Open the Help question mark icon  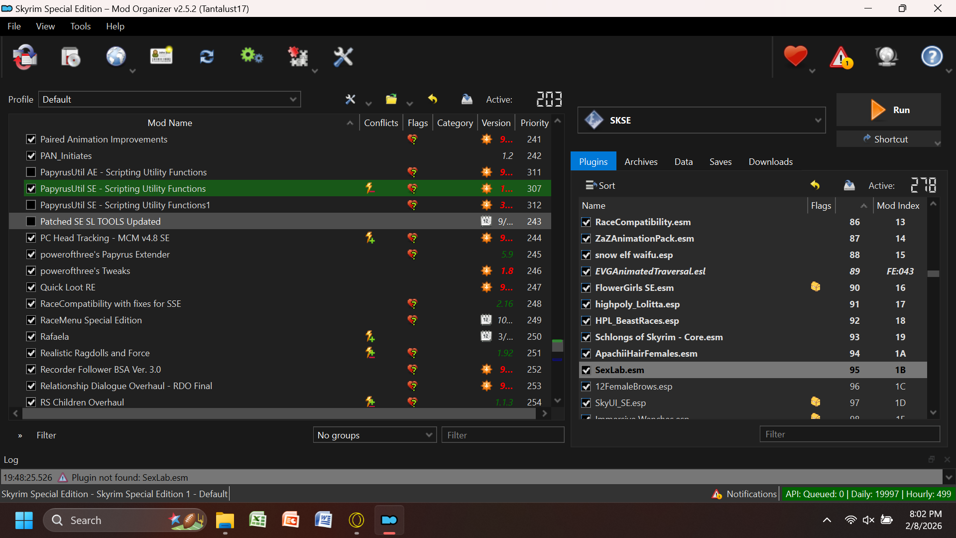coord(932,57)
